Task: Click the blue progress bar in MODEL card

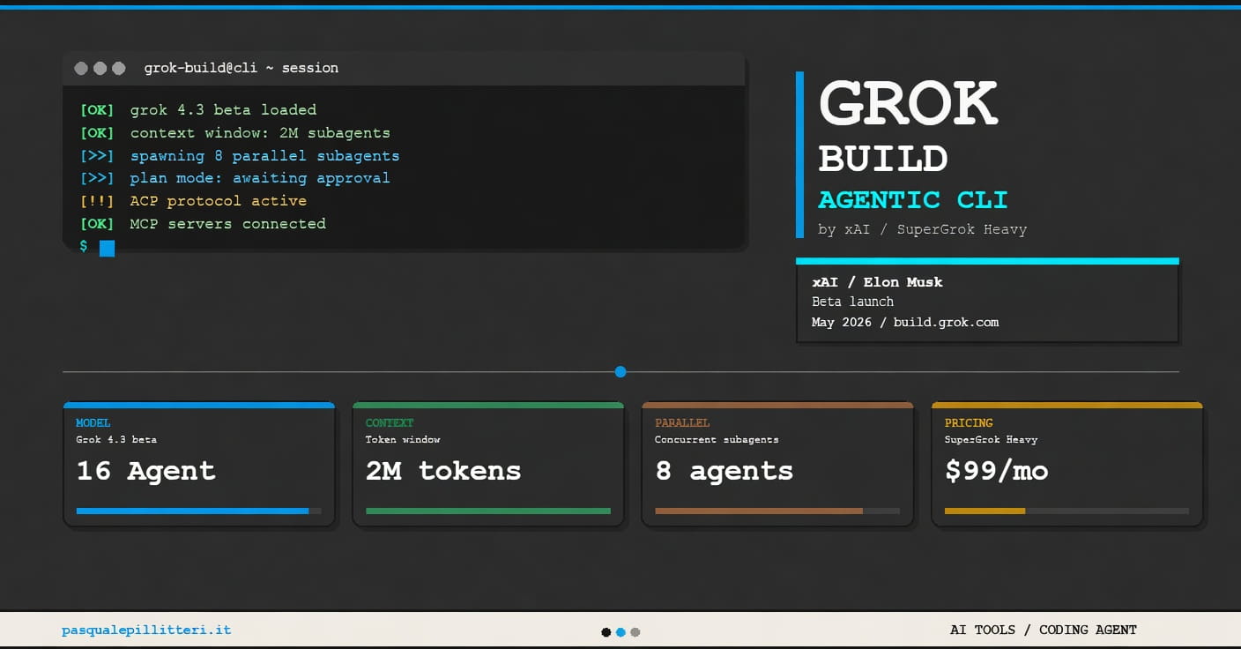Action: 193,511
